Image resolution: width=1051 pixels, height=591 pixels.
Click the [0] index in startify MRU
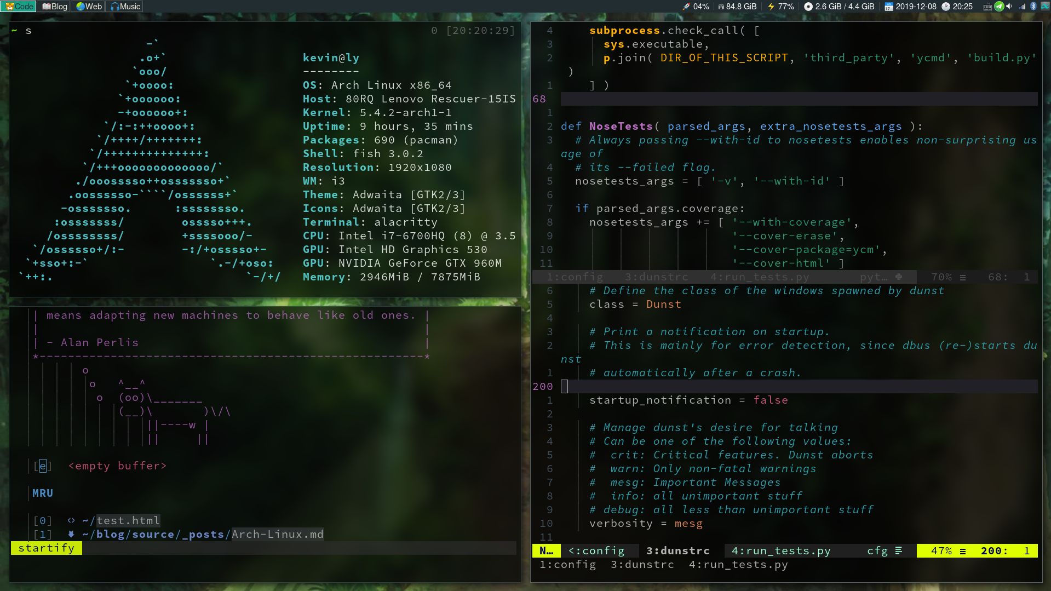pos(43,521)
